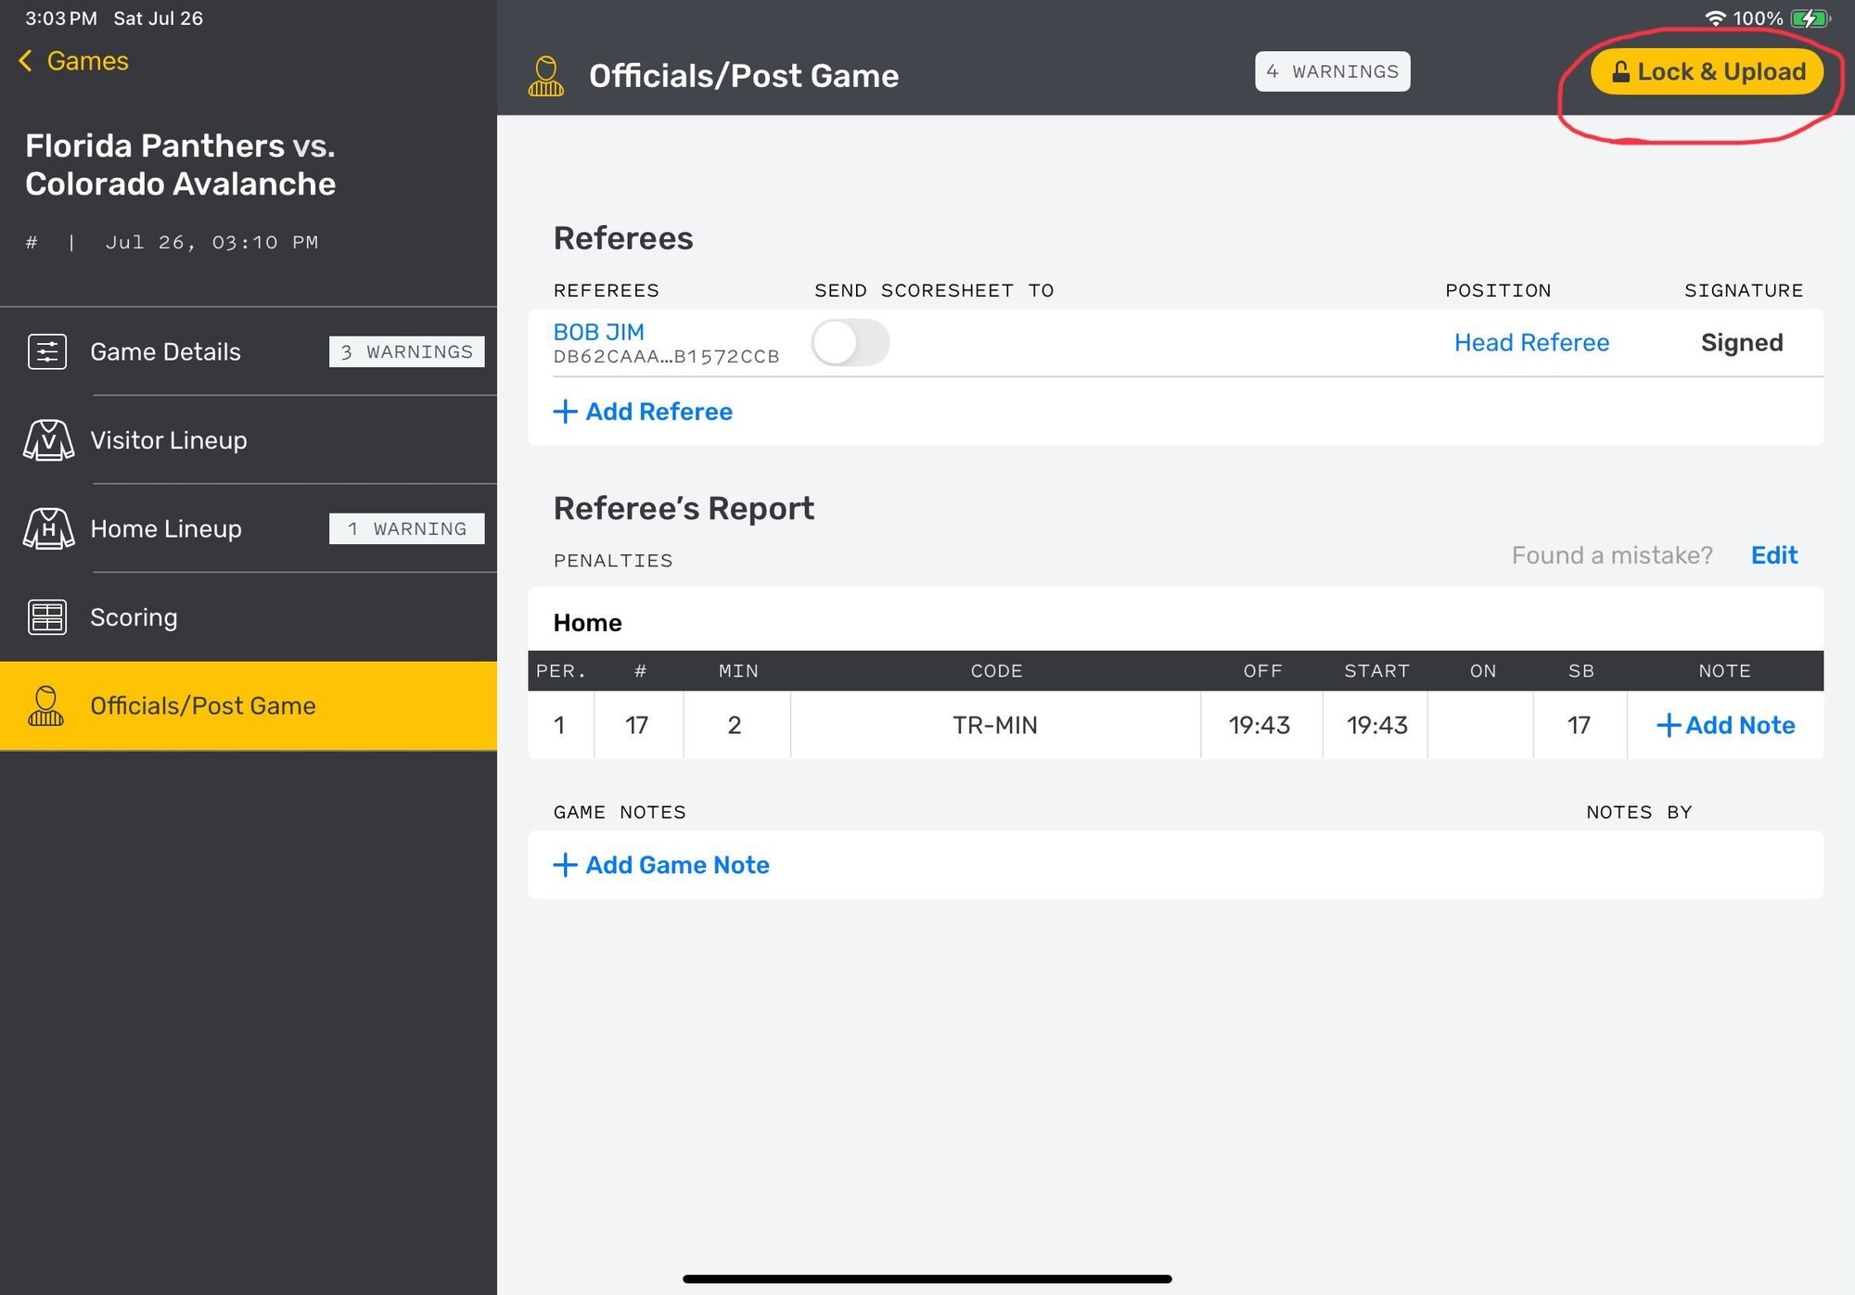Open the Scoring section
This screenshot has width=1855, height=1295.
click(x=134, y=617)
